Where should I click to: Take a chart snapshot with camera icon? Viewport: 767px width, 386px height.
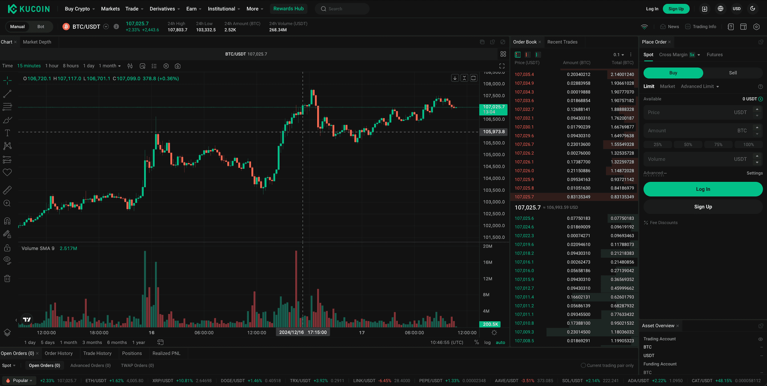click(x=178, y=66)
